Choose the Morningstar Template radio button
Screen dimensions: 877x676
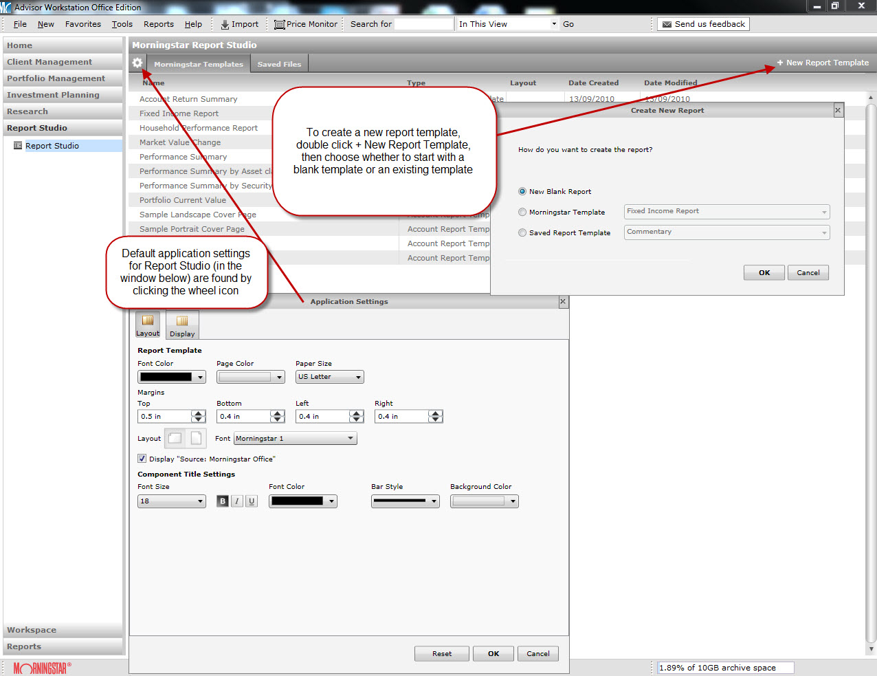(522, 212)
